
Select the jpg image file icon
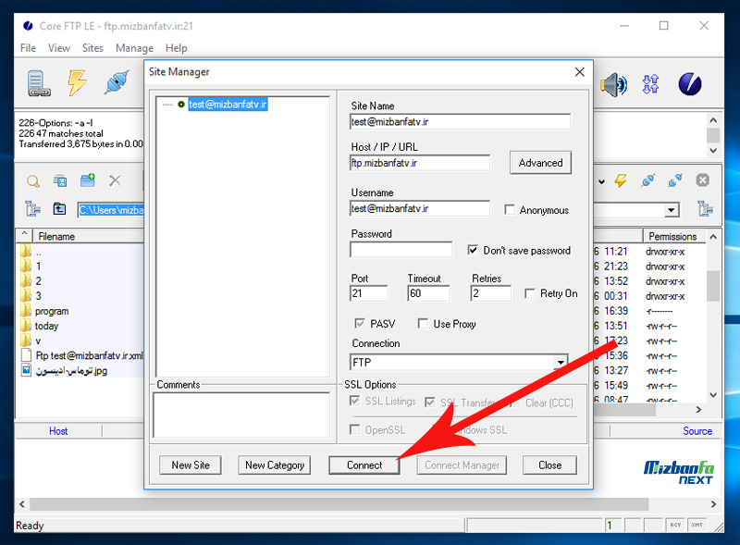pos(26,370)
